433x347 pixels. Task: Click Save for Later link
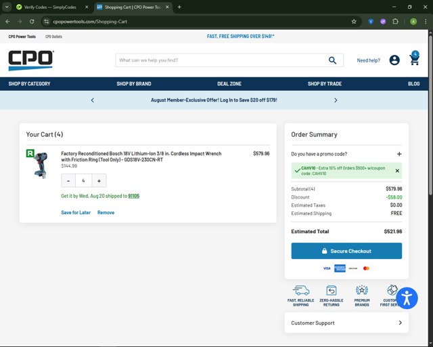point(76,213)
